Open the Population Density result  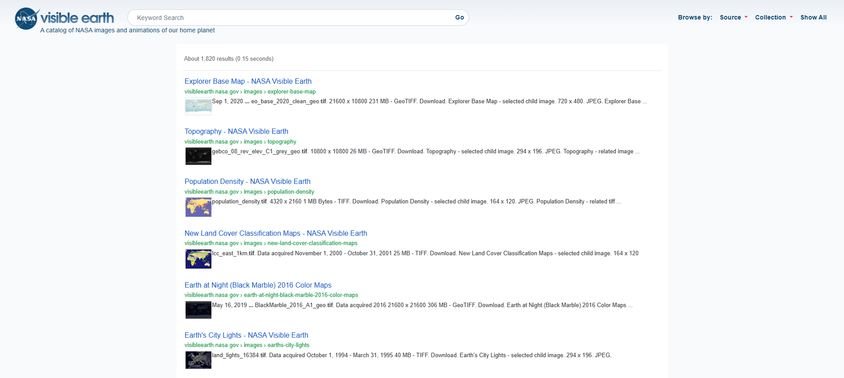tap(247, 181)
